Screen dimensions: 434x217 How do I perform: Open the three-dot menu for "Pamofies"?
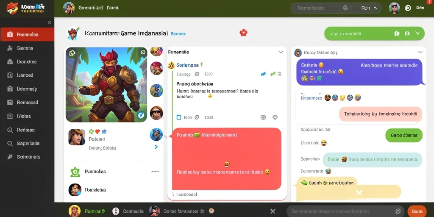[155, 172]
